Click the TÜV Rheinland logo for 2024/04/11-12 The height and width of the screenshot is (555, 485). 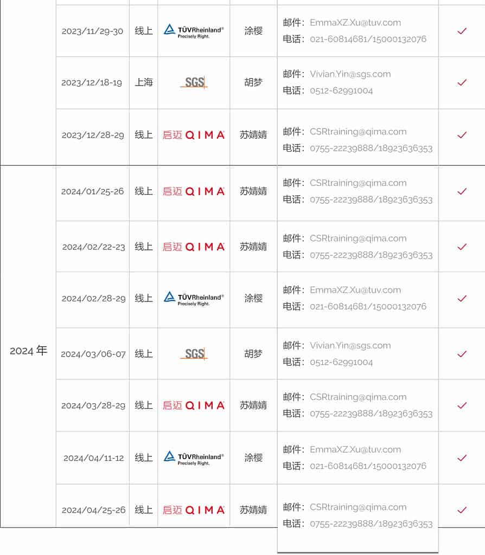point(194,457)
